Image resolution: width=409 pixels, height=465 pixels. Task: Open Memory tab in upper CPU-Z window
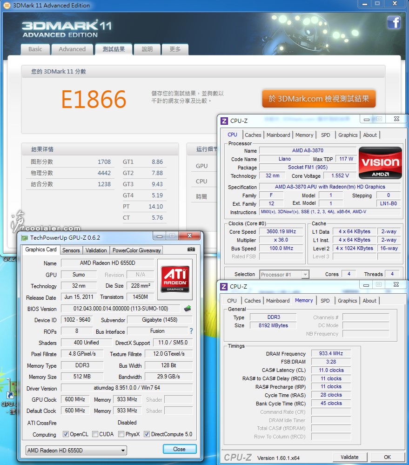(304, 135)
